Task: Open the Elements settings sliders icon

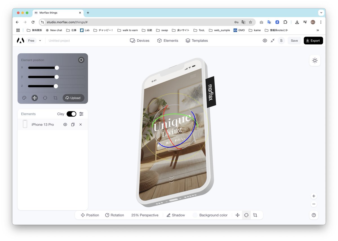Action: pos(81,114)
